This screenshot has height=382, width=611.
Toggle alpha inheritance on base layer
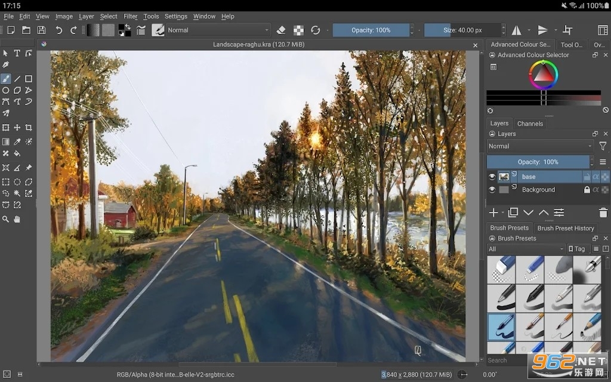[x=596, y=177]
